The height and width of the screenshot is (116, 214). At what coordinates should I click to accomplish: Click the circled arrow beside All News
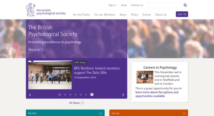(82, 103)
